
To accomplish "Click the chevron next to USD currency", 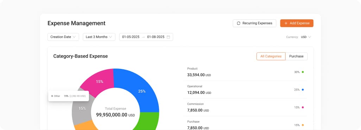I will tap(310, 37).
